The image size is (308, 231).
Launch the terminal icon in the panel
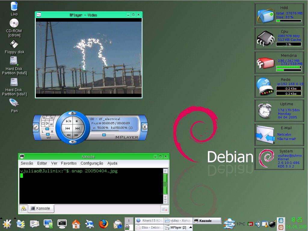click(x=62, y=224)
